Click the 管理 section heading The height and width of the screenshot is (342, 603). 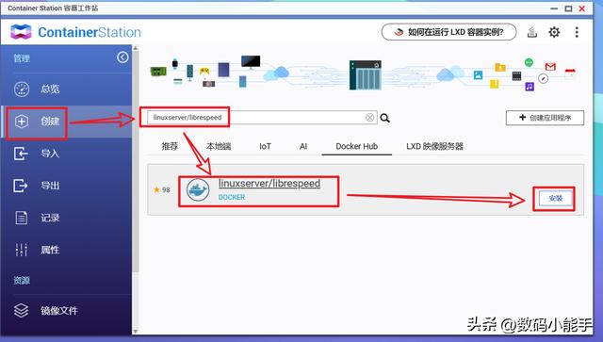pos(22,58)
